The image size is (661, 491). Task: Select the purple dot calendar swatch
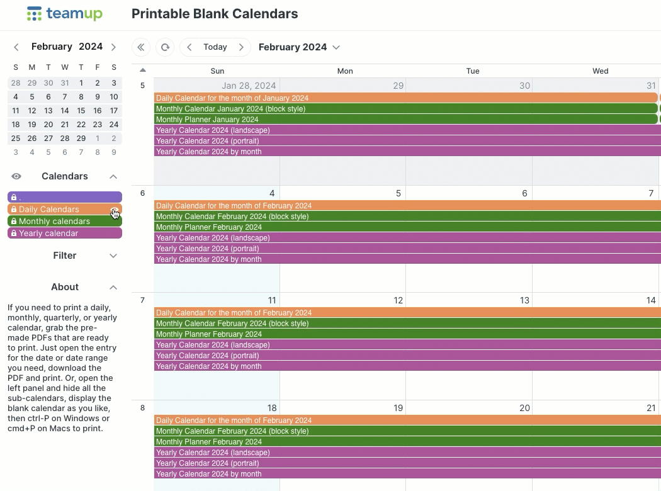64,197
